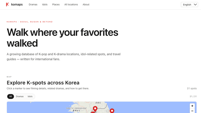Image resolution: width=201 pixels, height=113 pixels.
Task: Open the English language dropdown
Action: pyautogui.click(x=189, y=5)
